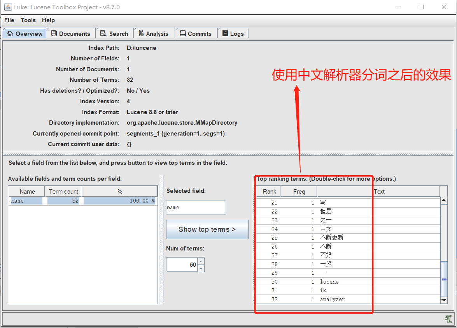Click the Show top terms button
457x328 pixels.
pos(207,229)
